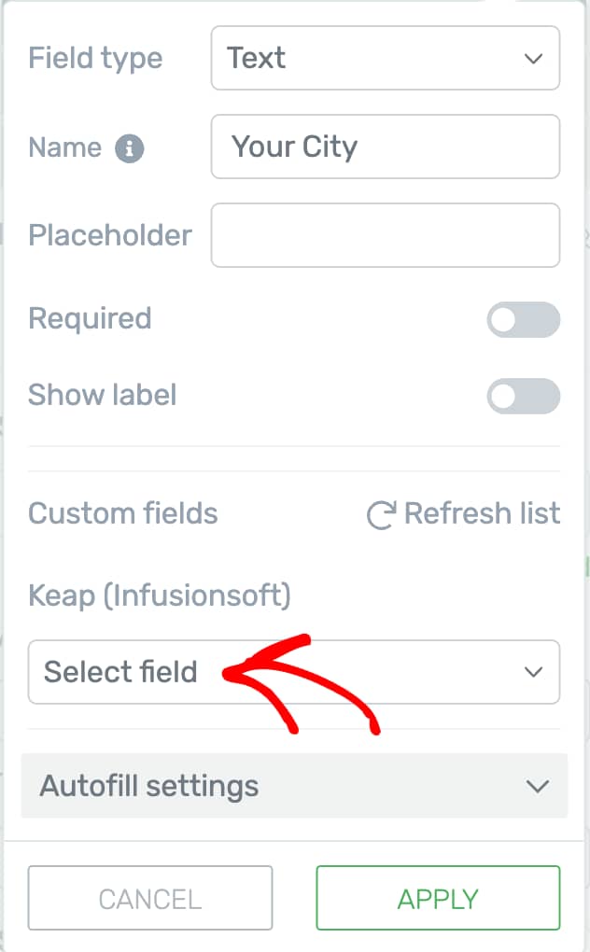Click the circular refresh arrow icon
This screenshot has height=952, width=590.
(381, 515)
